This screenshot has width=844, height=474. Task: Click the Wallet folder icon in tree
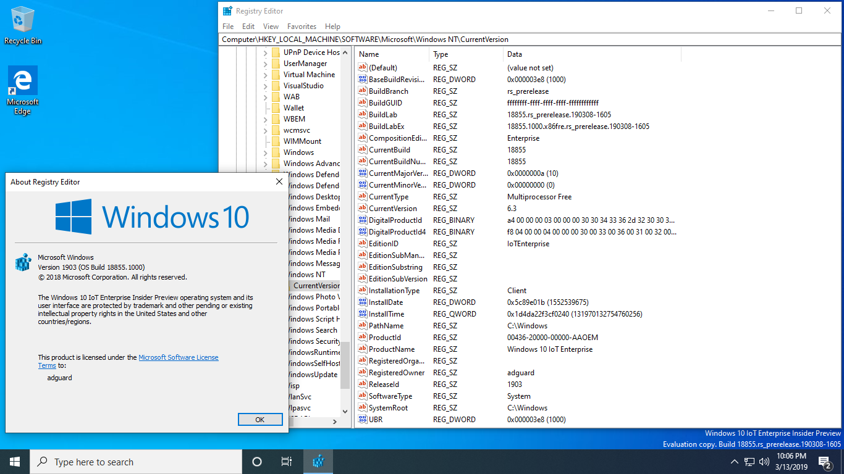click(x=276, y=108)
